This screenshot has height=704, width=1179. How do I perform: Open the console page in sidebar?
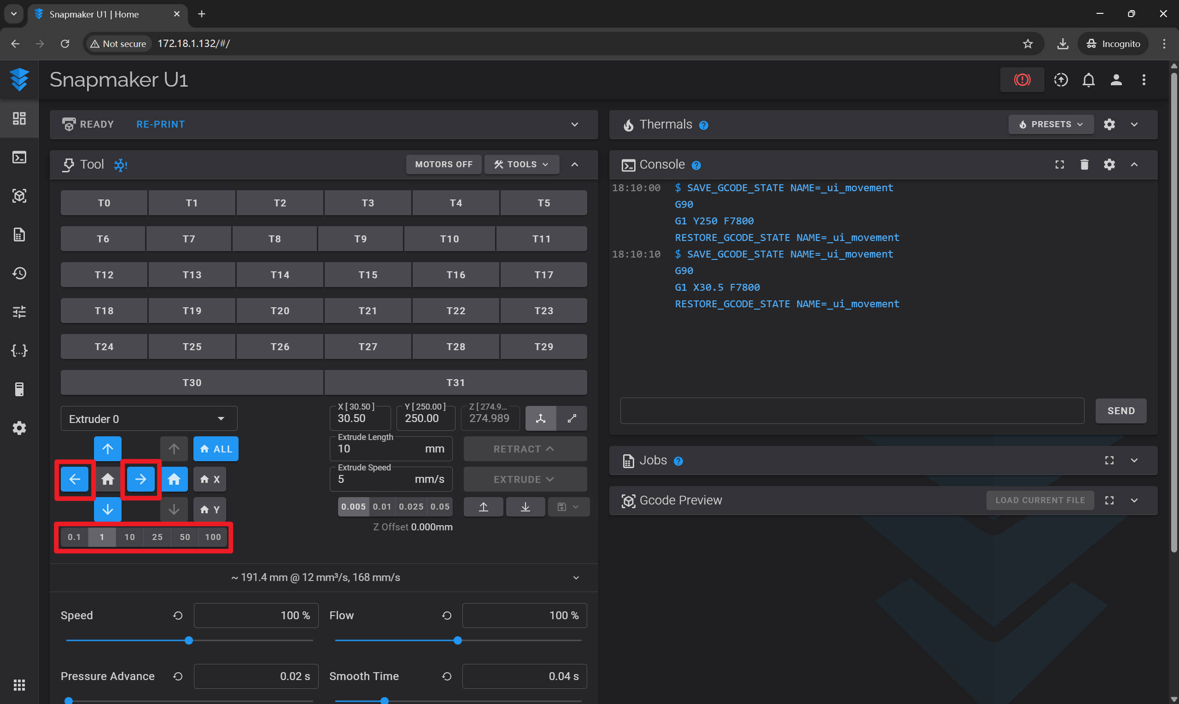[19, 157]
